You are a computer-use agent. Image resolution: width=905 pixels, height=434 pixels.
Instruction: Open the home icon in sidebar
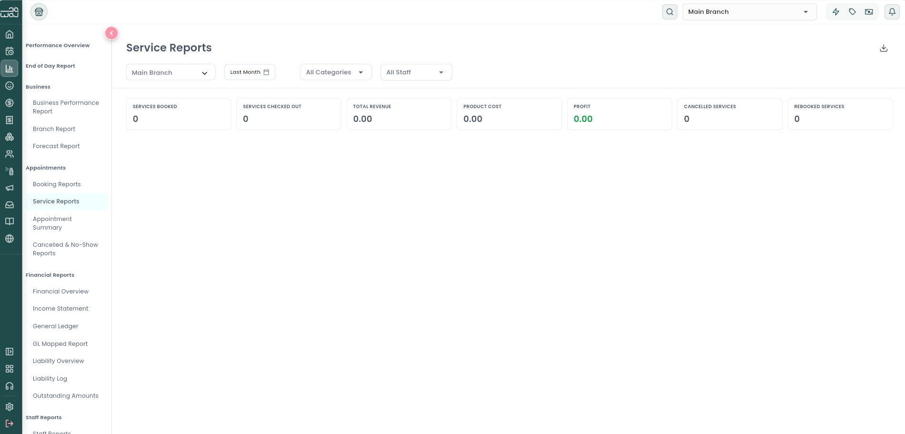click(10, 34)
